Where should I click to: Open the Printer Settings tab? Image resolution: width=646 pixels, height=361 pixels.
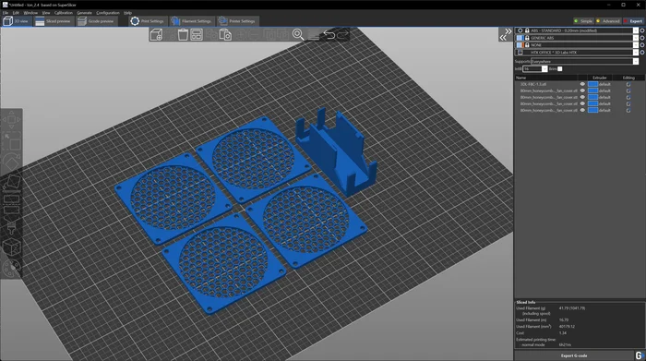pyautogui.click(x=237, y=21)
